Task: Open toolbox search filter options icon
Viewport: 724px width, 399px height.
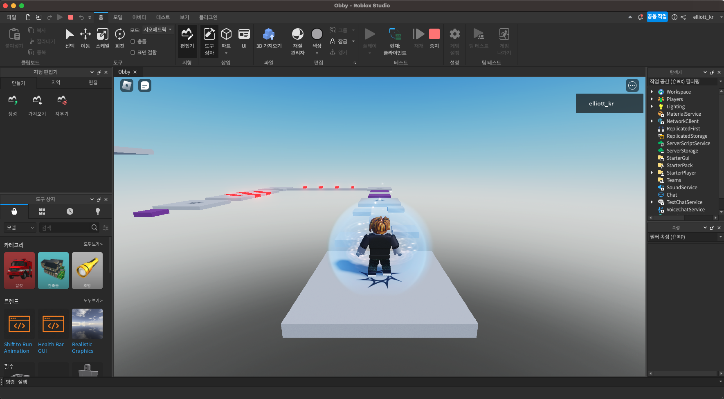Action: pyautogui.click(x=106, y=228)
